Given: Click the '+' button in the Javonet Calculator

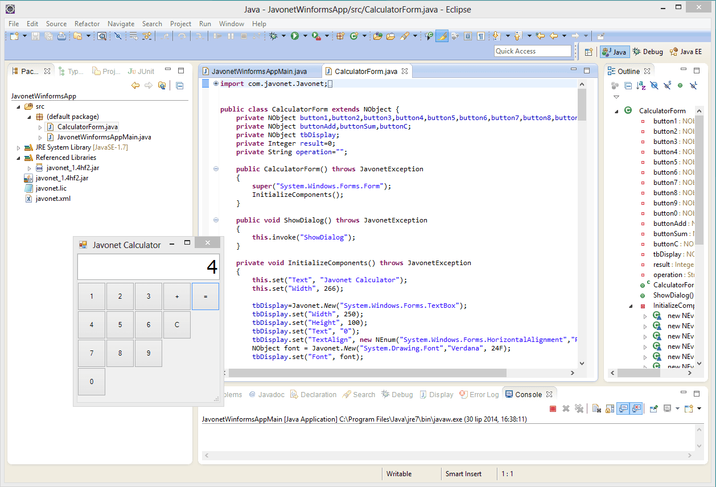Looking at the screenshot, I should (177, 296).
